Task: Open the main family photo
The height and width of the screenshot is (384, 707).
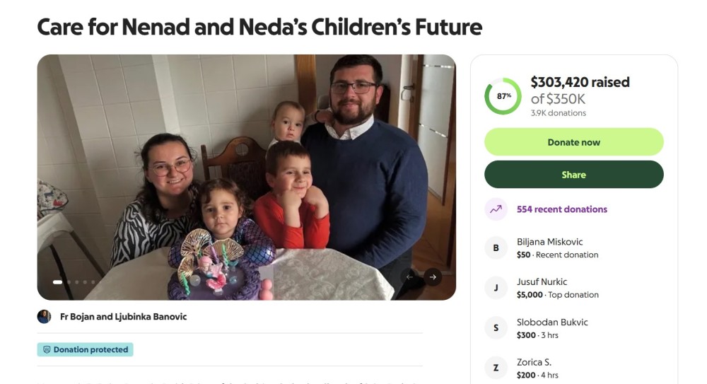Action: (x=246, y=177)
